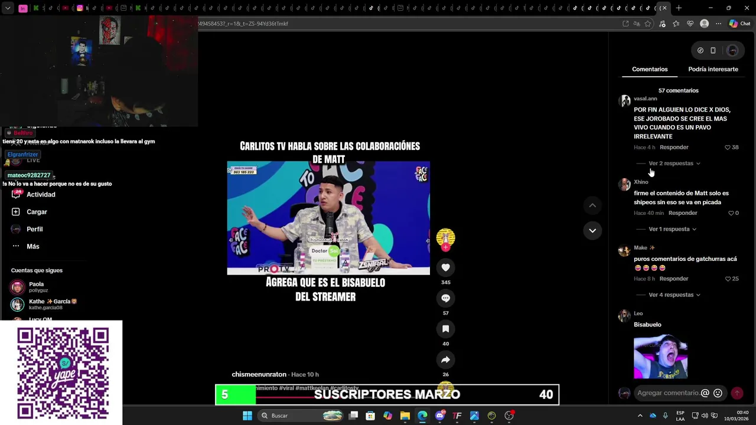Expand the browser tab search chevron
The image size is (756, 425).
point(8,8)
